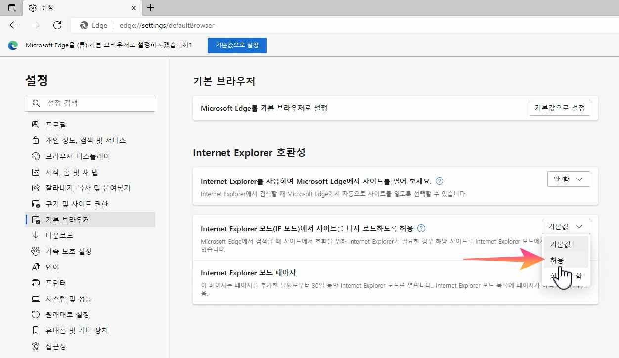619x358 pixels.
Task: Click the 기본 브라우저 sidebar icon
Action: click(x=36, y=220)
